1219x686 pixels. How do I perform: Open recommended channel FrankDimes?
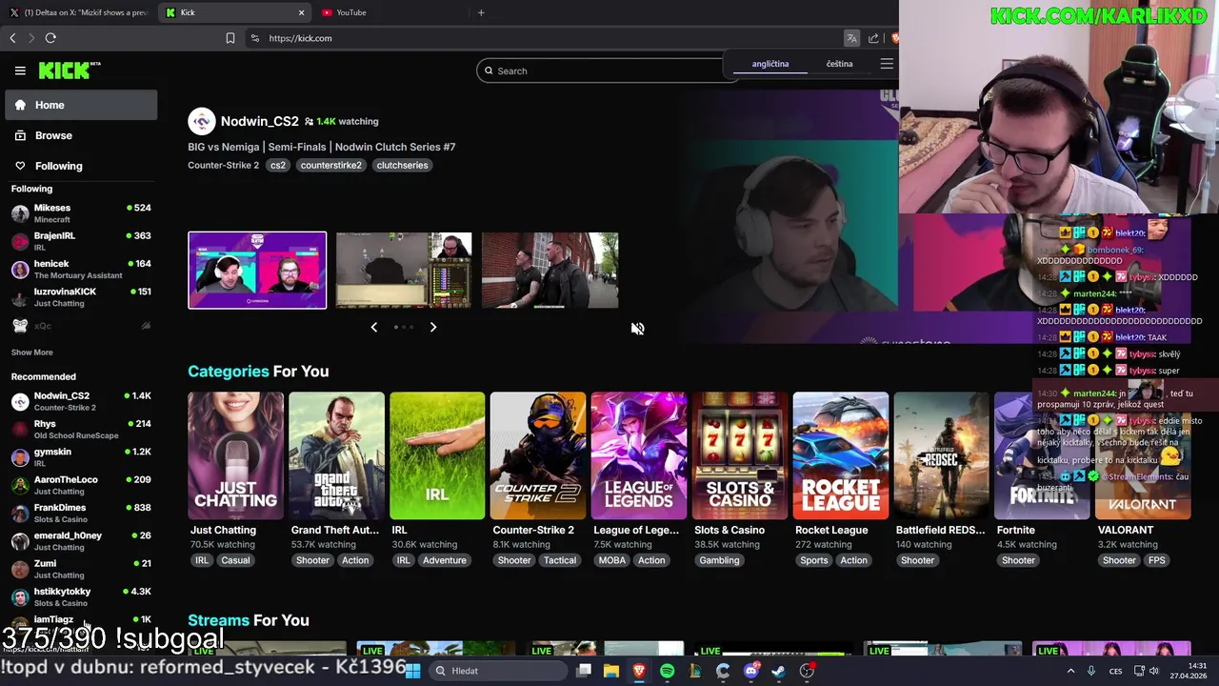coord(81,513)
